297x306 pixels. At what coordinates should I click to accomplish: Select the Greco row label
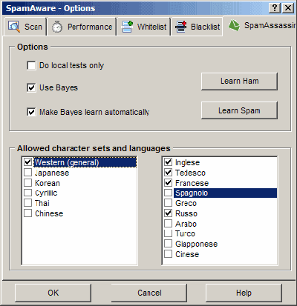[186, 203]
